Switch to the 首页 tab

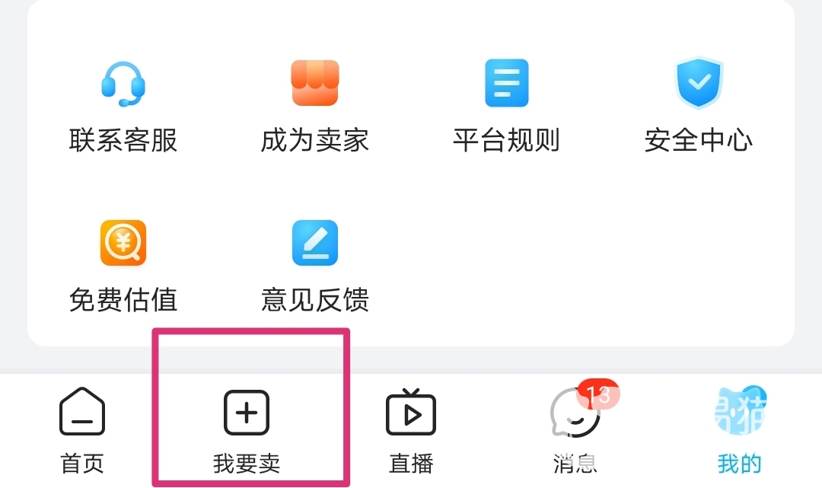[82, 464]
